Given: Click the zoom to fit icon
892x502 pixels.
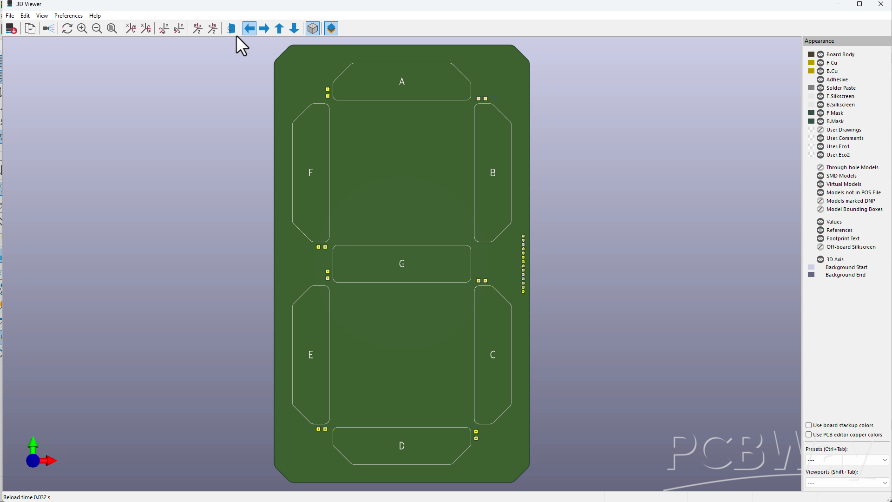Looking at the screenshot, I should 112,29.
